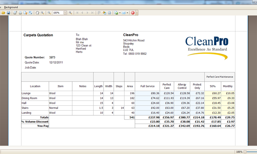Viewport: 257px width, 154px height.
Task: Click the toolbar Zoom Out icon
Action: [x=49, y=13]
